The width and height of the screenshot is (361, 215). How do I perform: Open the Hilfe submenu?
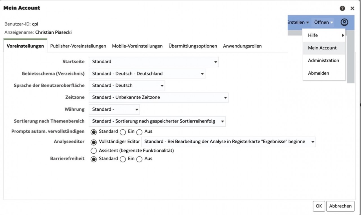point(324,35)
